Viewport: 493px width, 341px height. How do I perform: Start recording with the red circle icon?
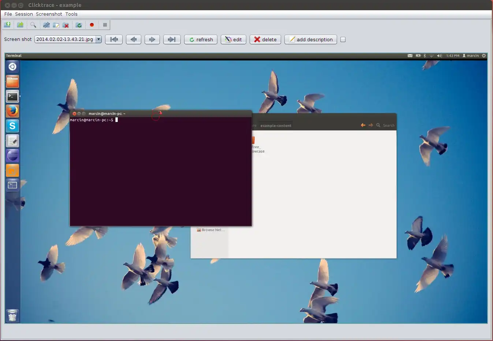tap(92, 25)
